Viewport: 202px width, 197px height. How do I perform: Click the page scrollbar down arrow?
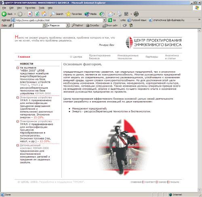[199, 190]
